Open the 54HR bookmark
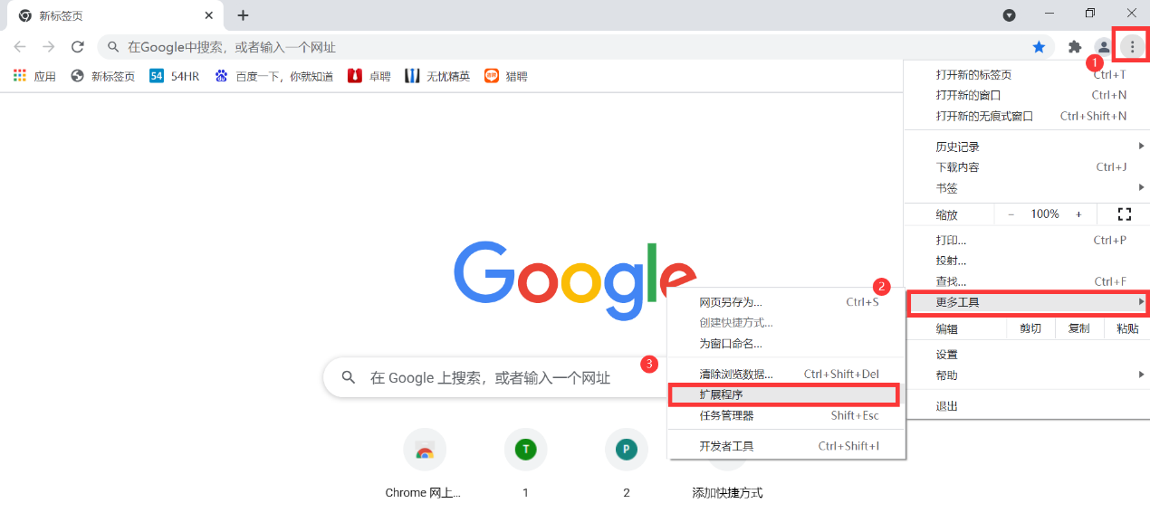Viewport: 1150px width, 522px height. [x=174, y=76]
